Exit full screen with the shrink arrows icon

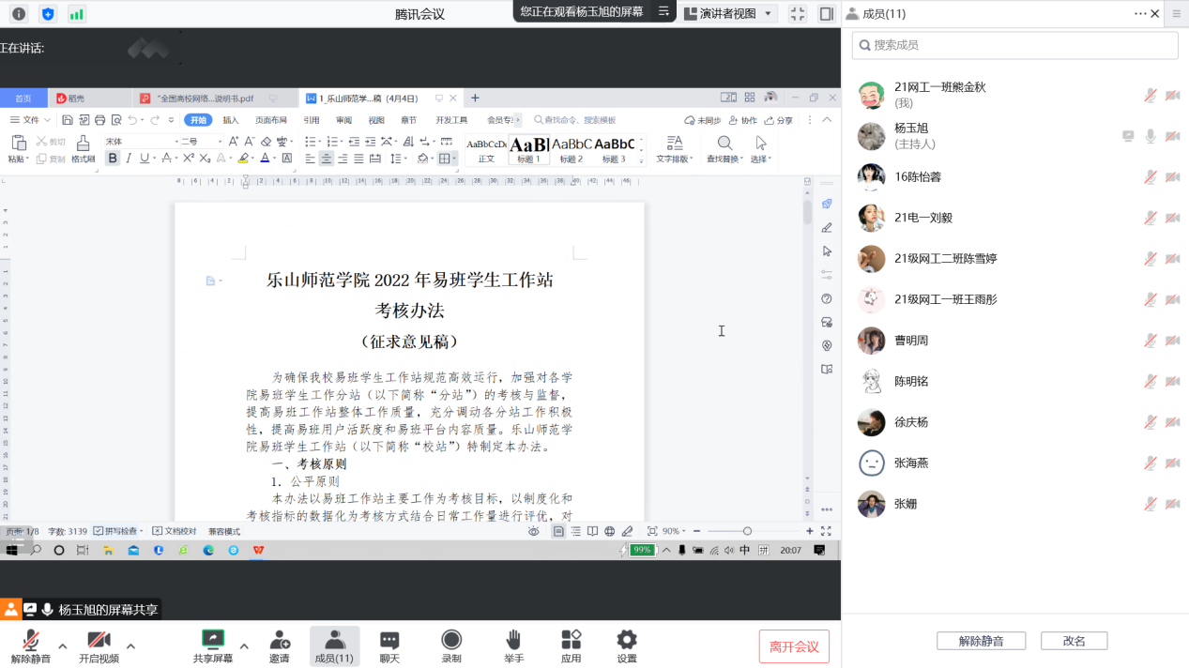pyautogui.click(x=798, y=14)
